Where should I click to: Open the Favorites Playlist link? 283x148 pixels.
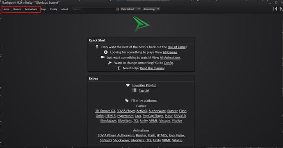tap(144, 85)
